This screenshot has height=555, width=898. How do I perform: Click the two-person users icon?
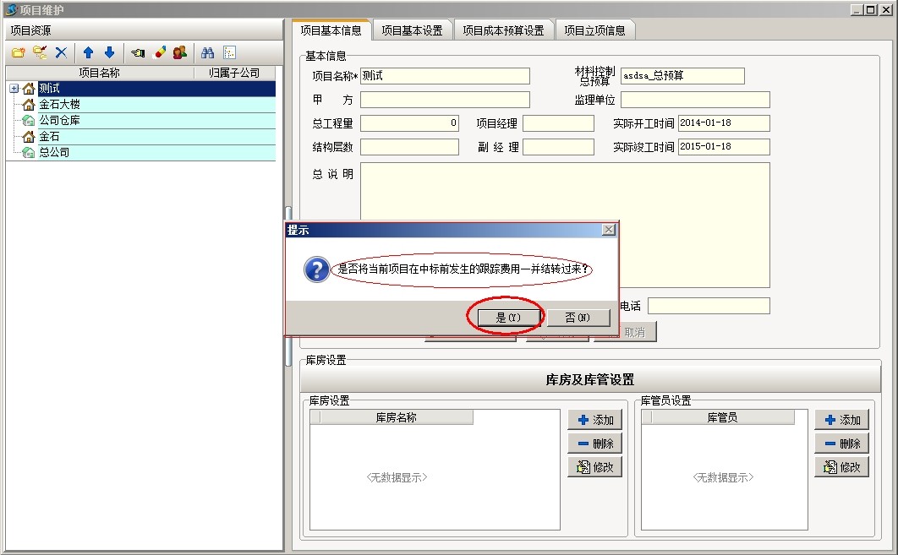point(179,52)
